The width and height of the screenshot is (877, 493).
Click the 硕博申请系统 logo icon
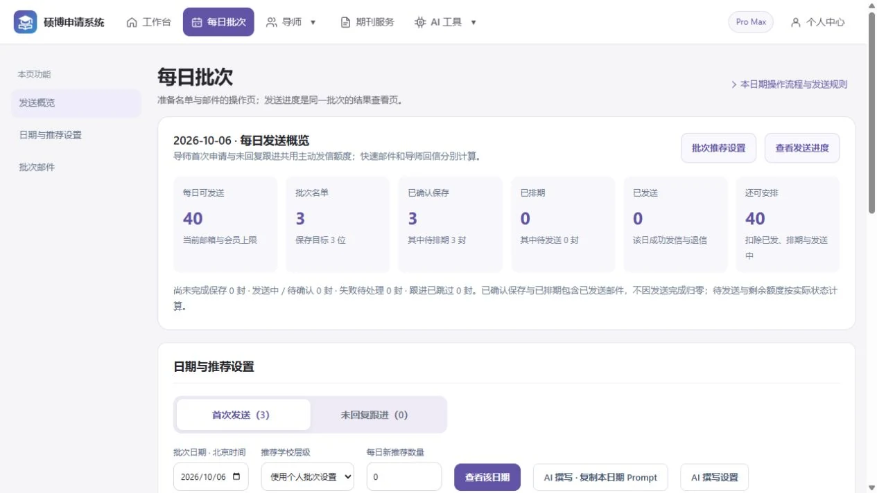click(26, 22)
